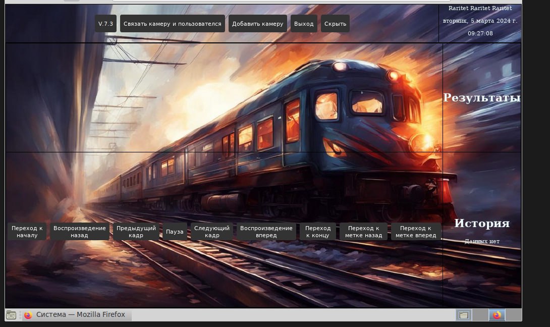Open 'Связать камеру и пользователя' dialog

pyautogui.click(x=172, y=24)
